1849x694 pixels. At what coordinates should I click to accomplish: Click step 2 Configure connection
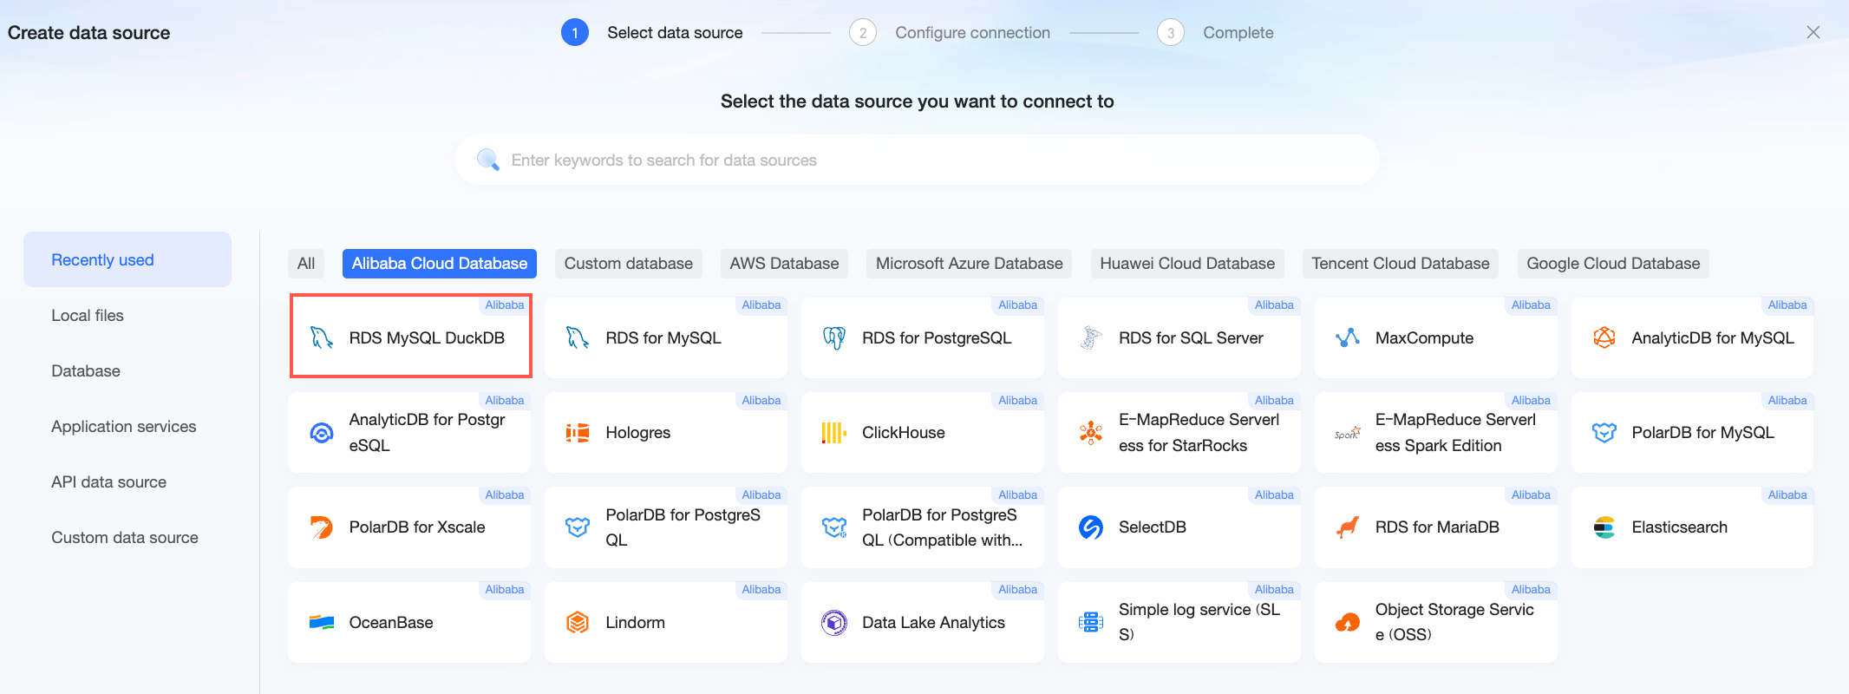(950, 32)
